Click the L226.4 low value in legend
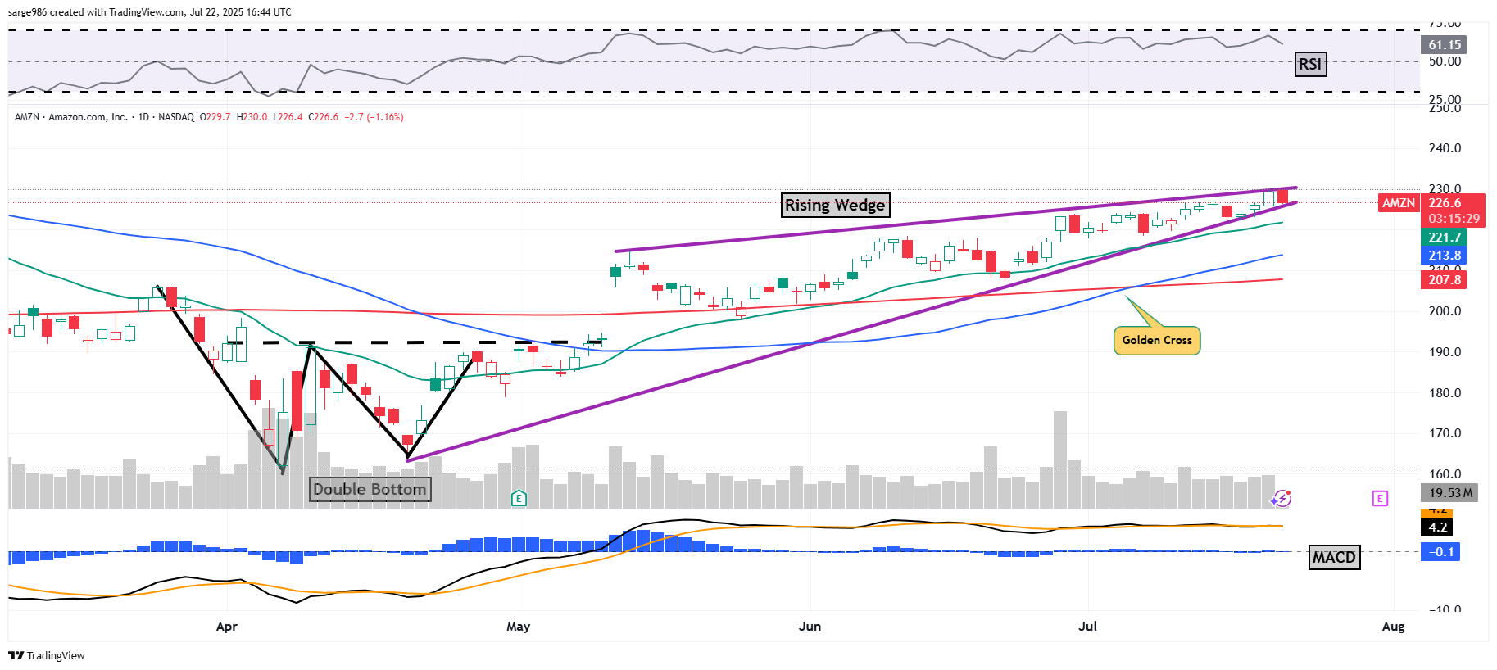1497x670 pixels. (288, 117)
